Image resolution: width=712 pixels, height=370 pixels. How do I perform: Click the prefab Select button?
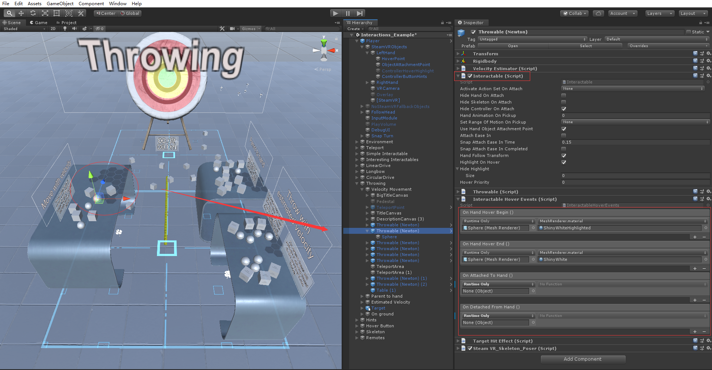586,46
